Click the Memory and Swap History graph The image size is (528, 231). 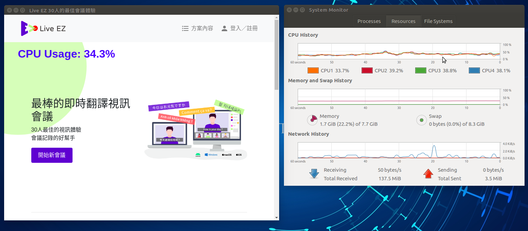click(399, 97)
